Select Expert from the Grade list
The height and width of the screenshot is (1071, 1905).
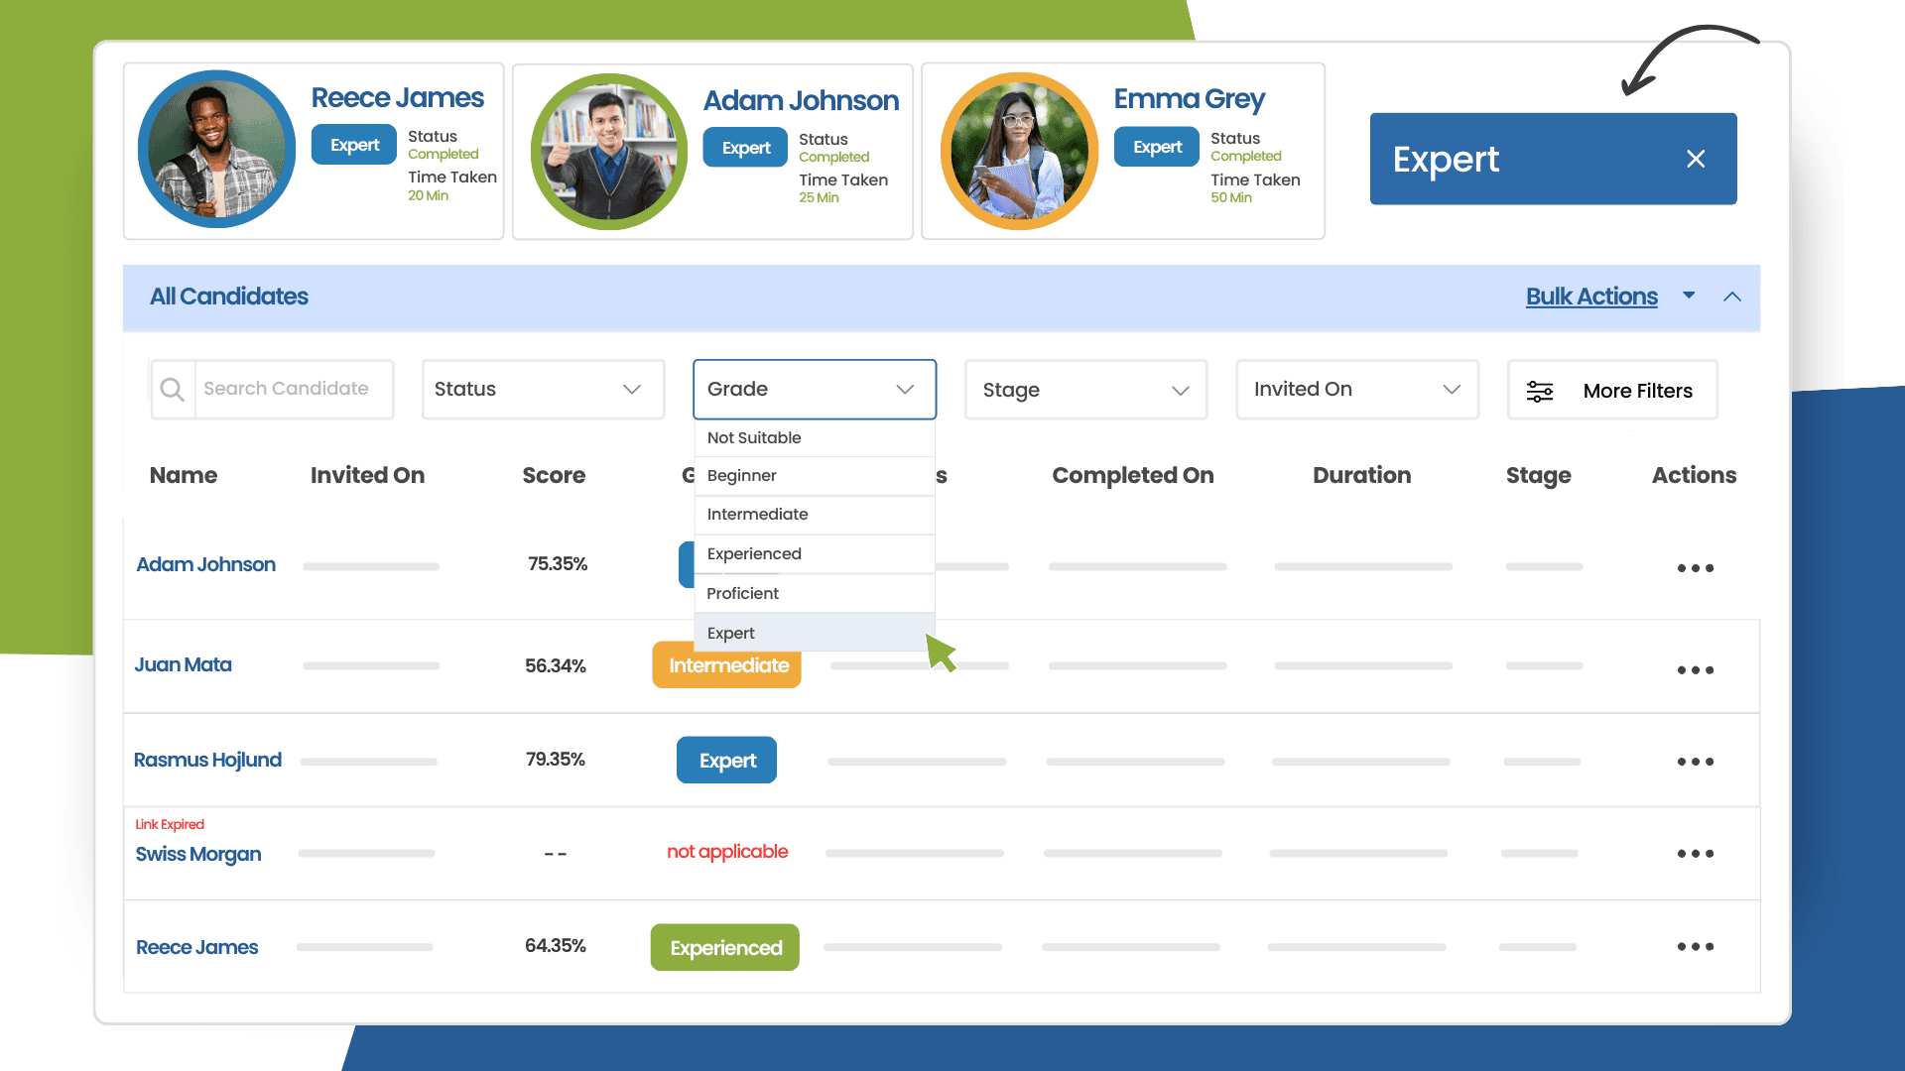731,633
